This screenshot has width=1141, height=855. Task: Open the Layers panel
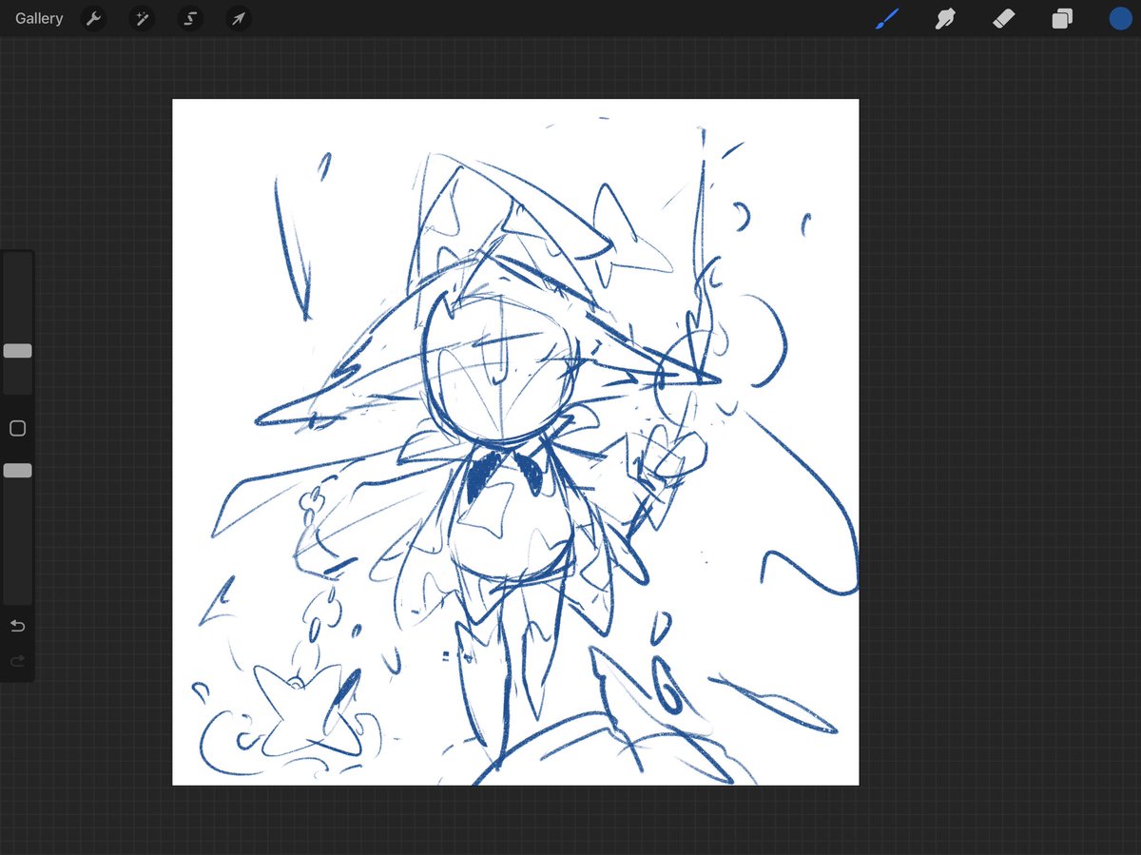(1062, 18)
